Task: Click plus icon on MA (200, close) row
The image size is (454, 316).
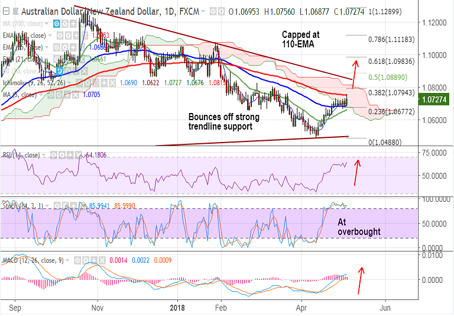Action: coord(73,24)
